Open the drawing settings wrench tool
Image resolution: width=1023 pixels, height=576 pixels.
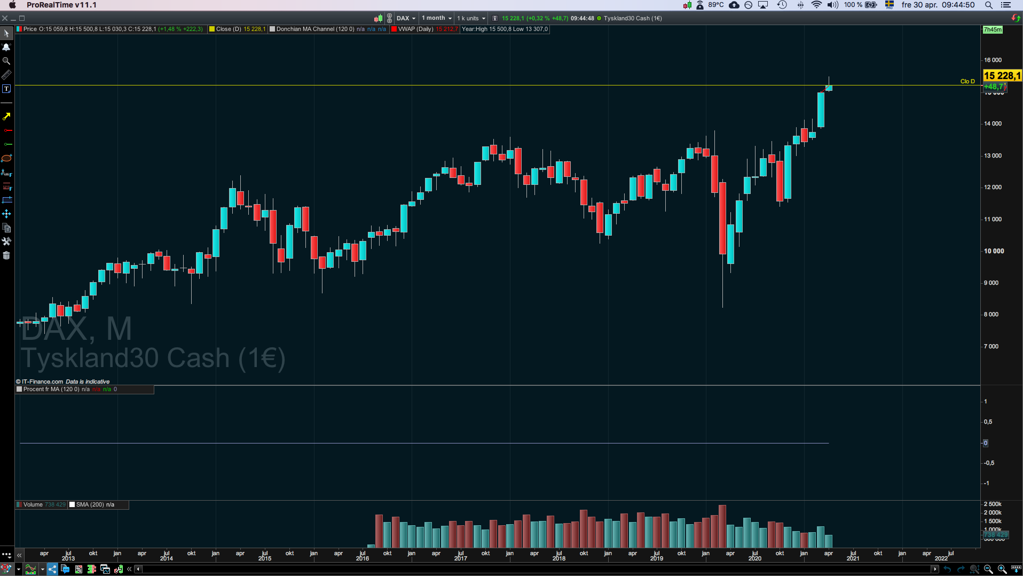[x=6, y=242]
